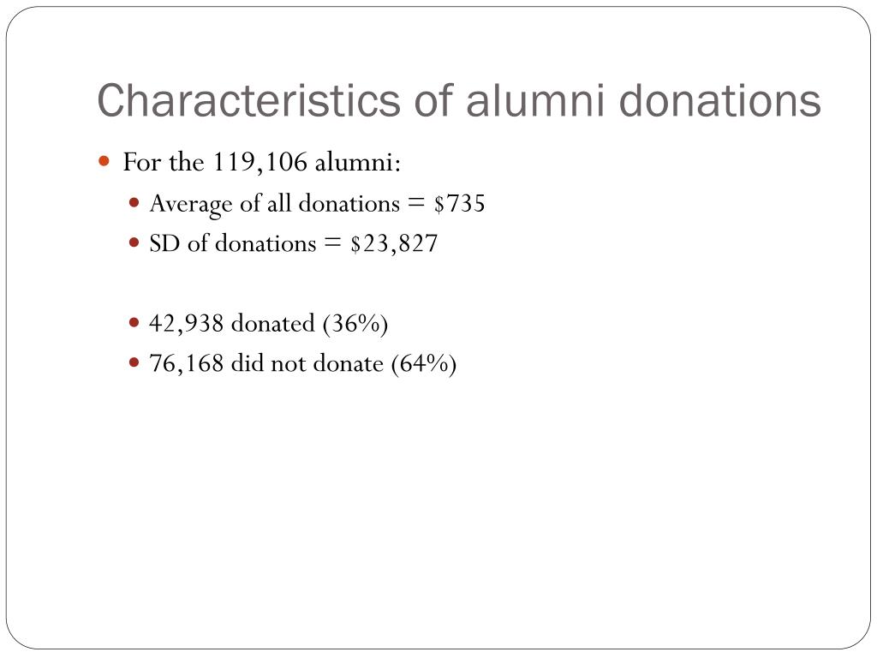The image size is (877, 658).
Task: Click the word 'Characteristics' in the title
Action: tap(249, 101)
